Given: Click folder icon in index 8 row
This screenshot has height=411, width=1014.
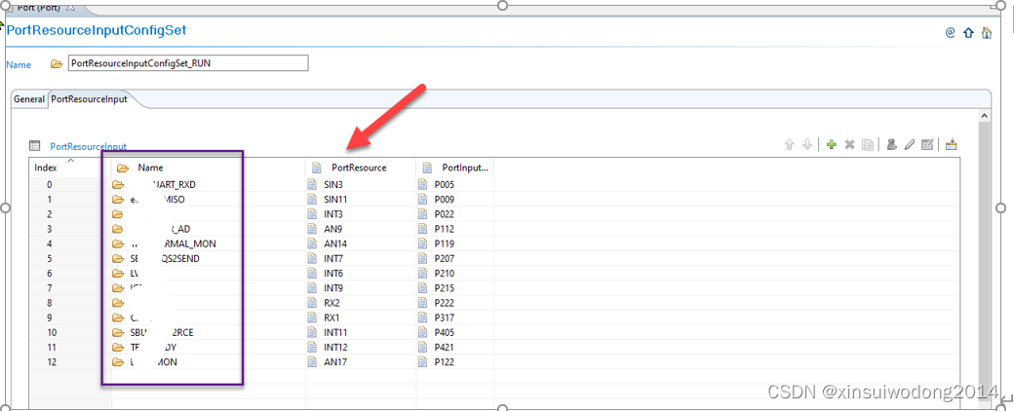Looking at the screenshot, I should tap(117, 303).
